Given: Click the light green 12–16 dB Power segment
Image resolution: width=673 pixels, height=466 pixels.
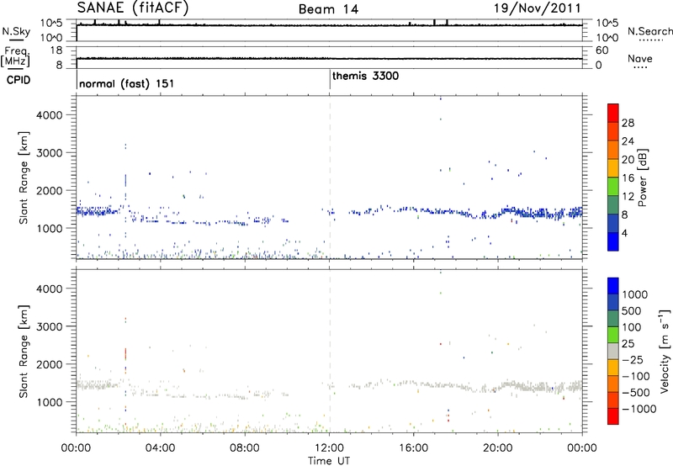Looking at the screenshot, I should 613,186.
